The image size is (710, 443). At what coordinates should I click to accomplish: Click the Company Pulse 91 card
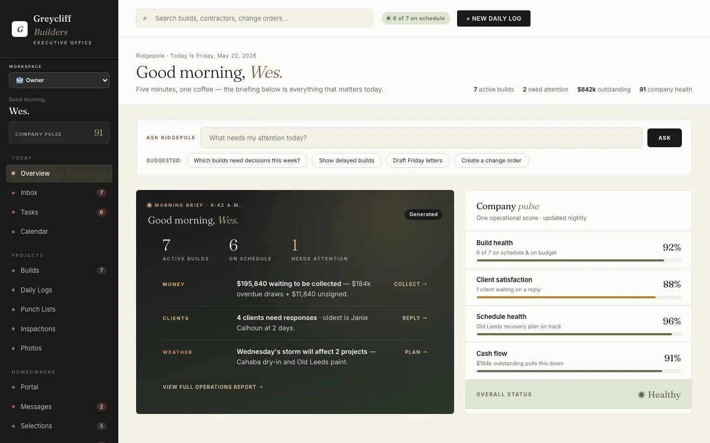(x=59, y=133)
